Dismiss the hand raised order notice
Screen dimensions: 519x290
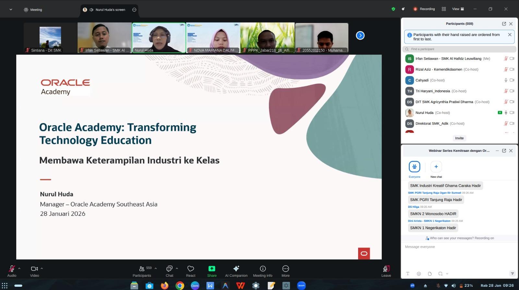pyautogui.click(x=510, y=35)
